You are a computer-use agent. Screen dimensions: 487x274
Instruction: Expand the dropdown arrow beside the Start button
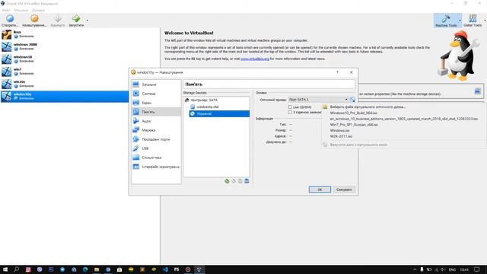88,21
